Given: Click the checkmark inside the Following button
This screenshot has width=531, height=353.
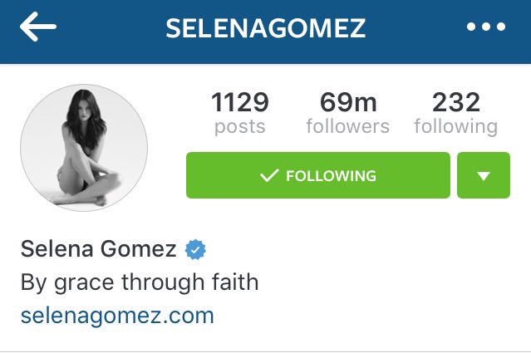Looking at the screenshot, I should (269, 175).
